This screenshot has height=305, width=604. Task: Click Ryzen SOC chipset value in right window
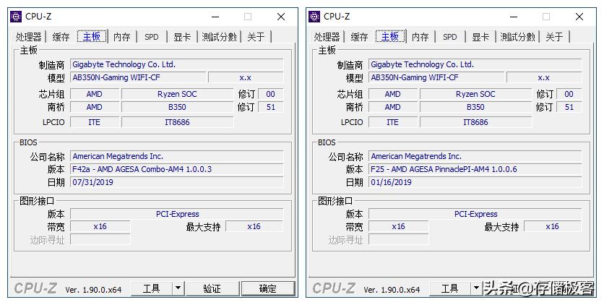pyautogui.click(x=475, y=94)
